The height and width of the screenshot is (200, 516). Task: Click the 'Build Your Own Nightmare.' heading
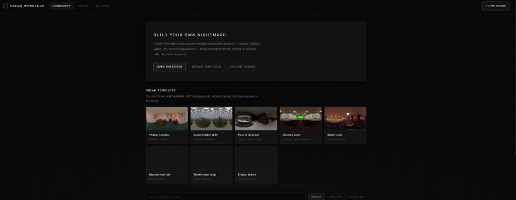pos(190,35)
